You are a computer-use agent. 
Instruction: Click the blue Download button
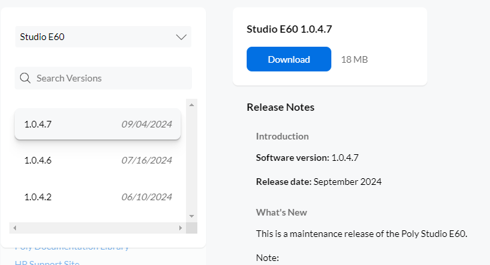pos(289,59)
